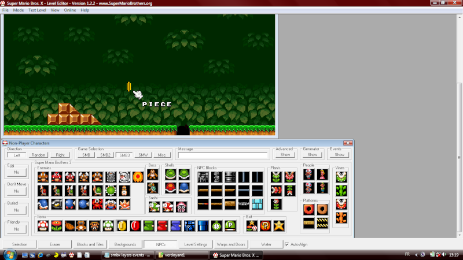
Task: Select Princess Peach in People group
Action: coord(322,174)
